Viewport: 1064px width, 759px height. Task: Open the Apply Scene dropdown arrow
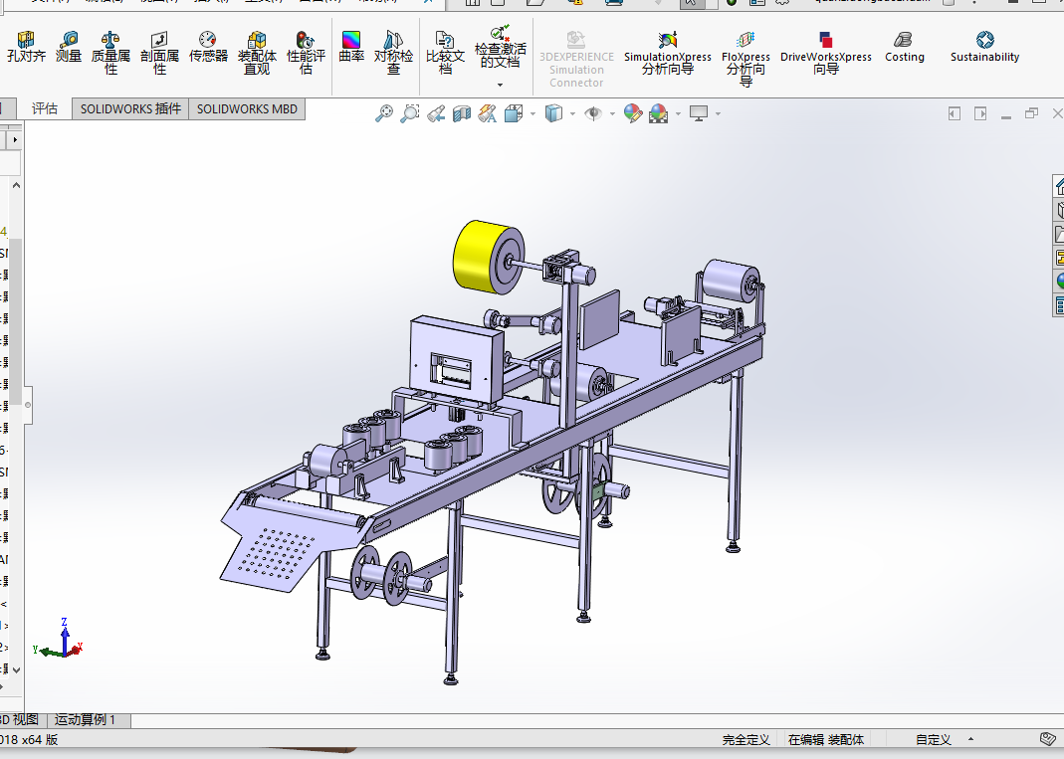coord(678,114)
